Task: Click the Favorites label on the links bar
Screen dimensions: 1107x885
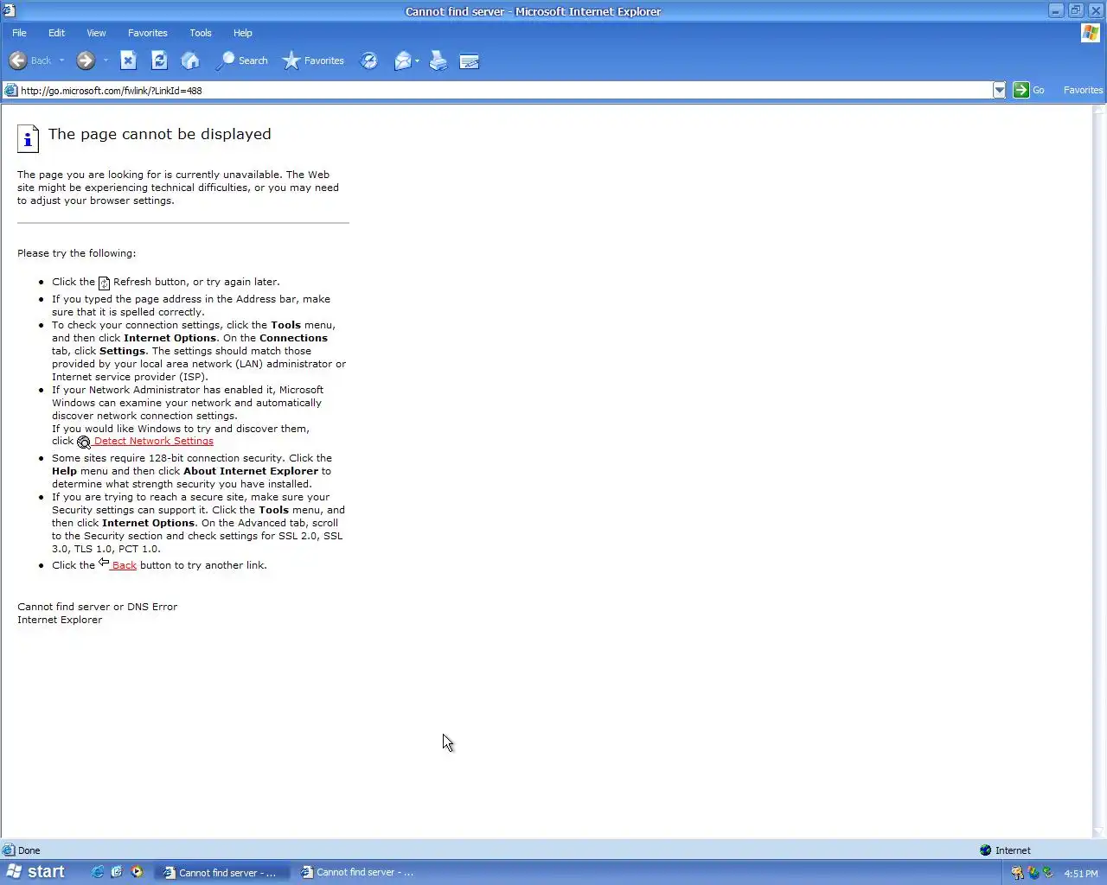Action: pyautogui.click(x=1083, y=90)
